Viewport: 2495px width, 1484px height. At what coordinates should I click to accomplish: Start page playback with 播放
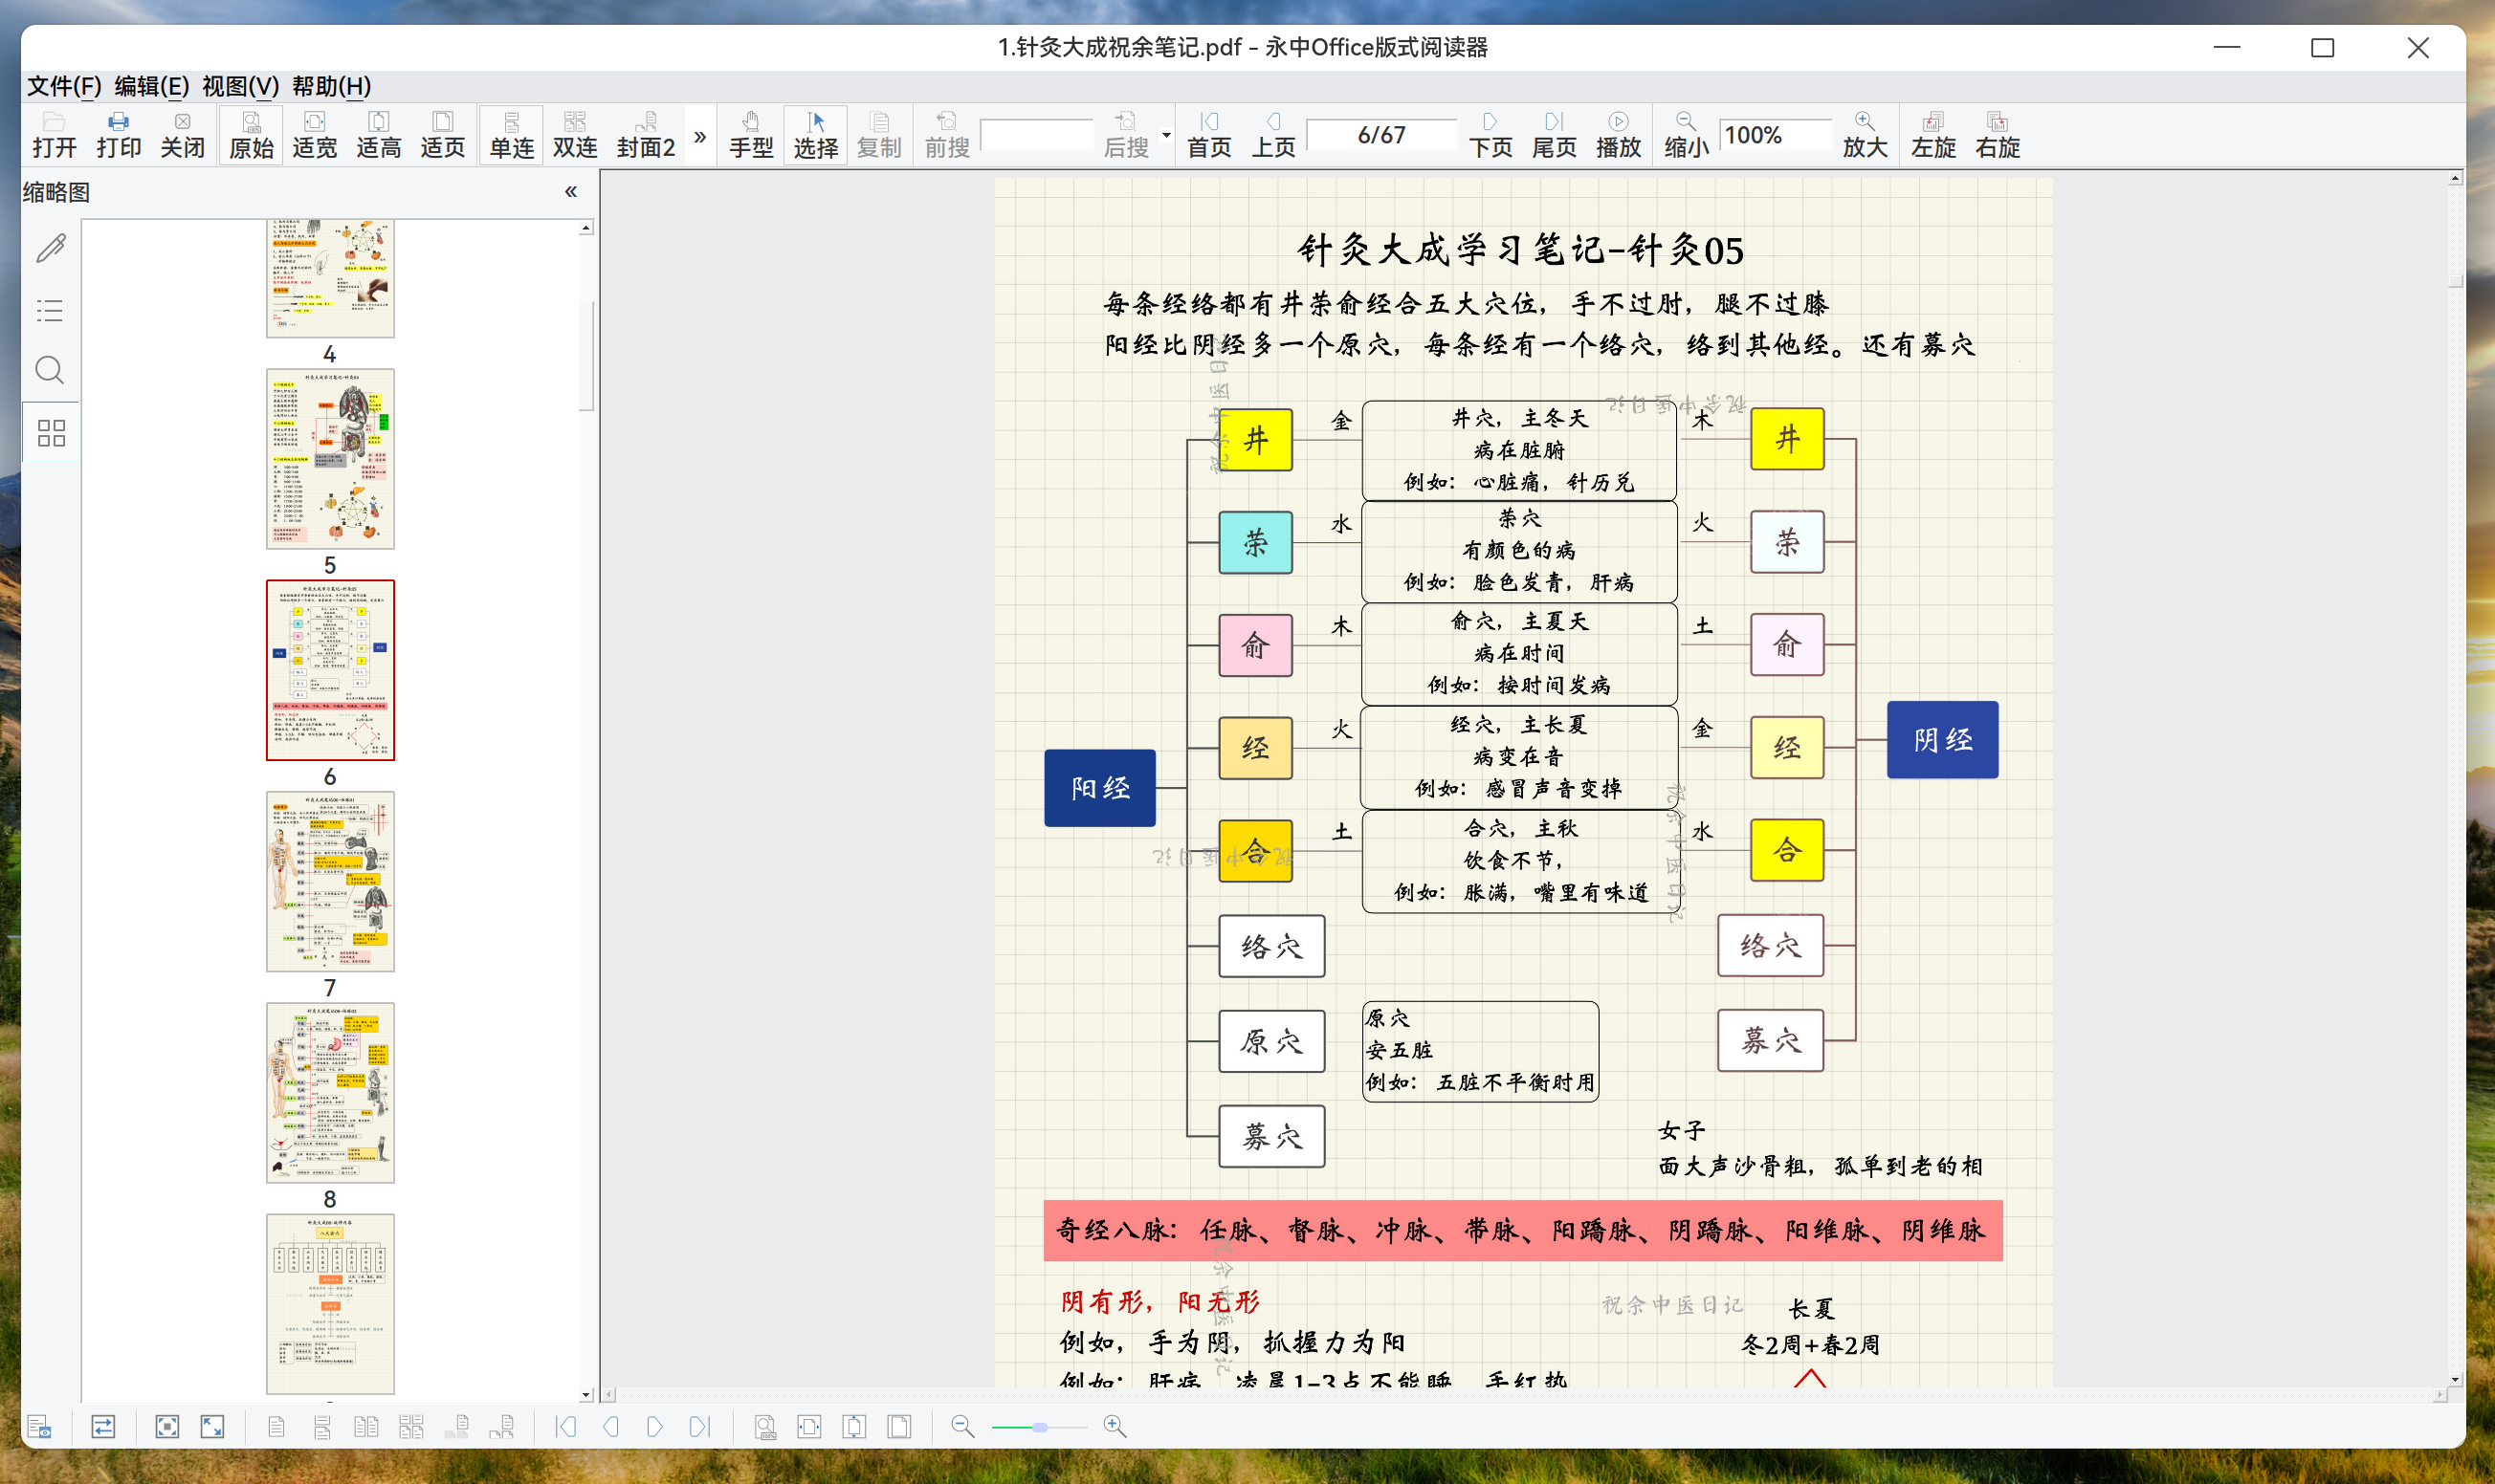1617,134
